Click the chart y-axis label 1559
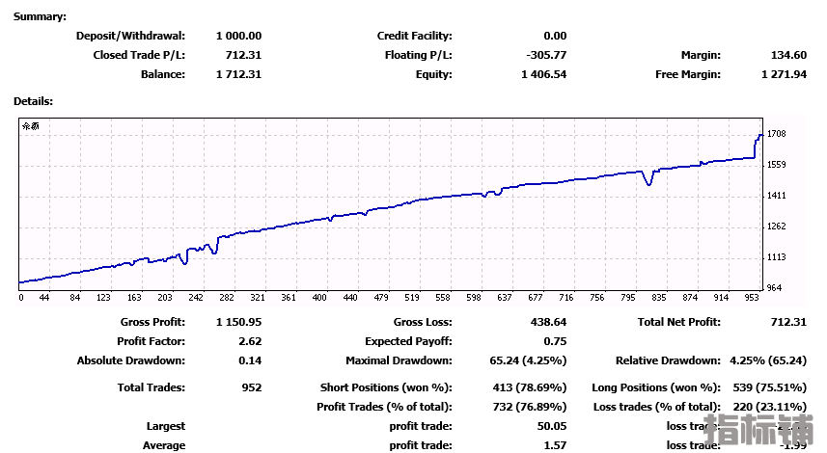827x453 pixels. point(777,165)
